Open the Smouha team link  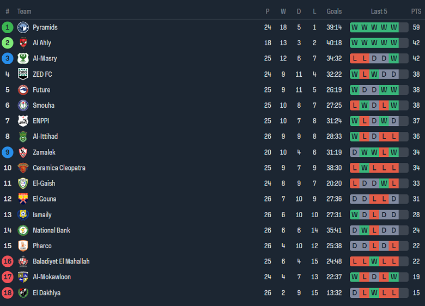[x=44, y=106]
